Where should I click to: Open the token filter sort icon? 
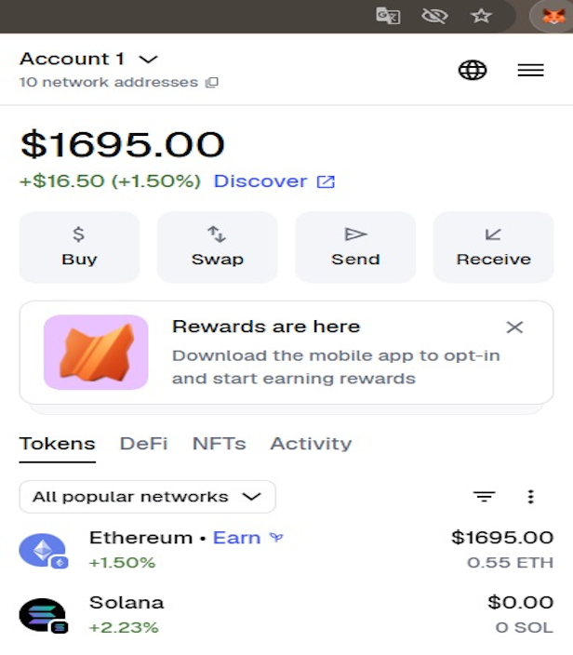[484, 497]
